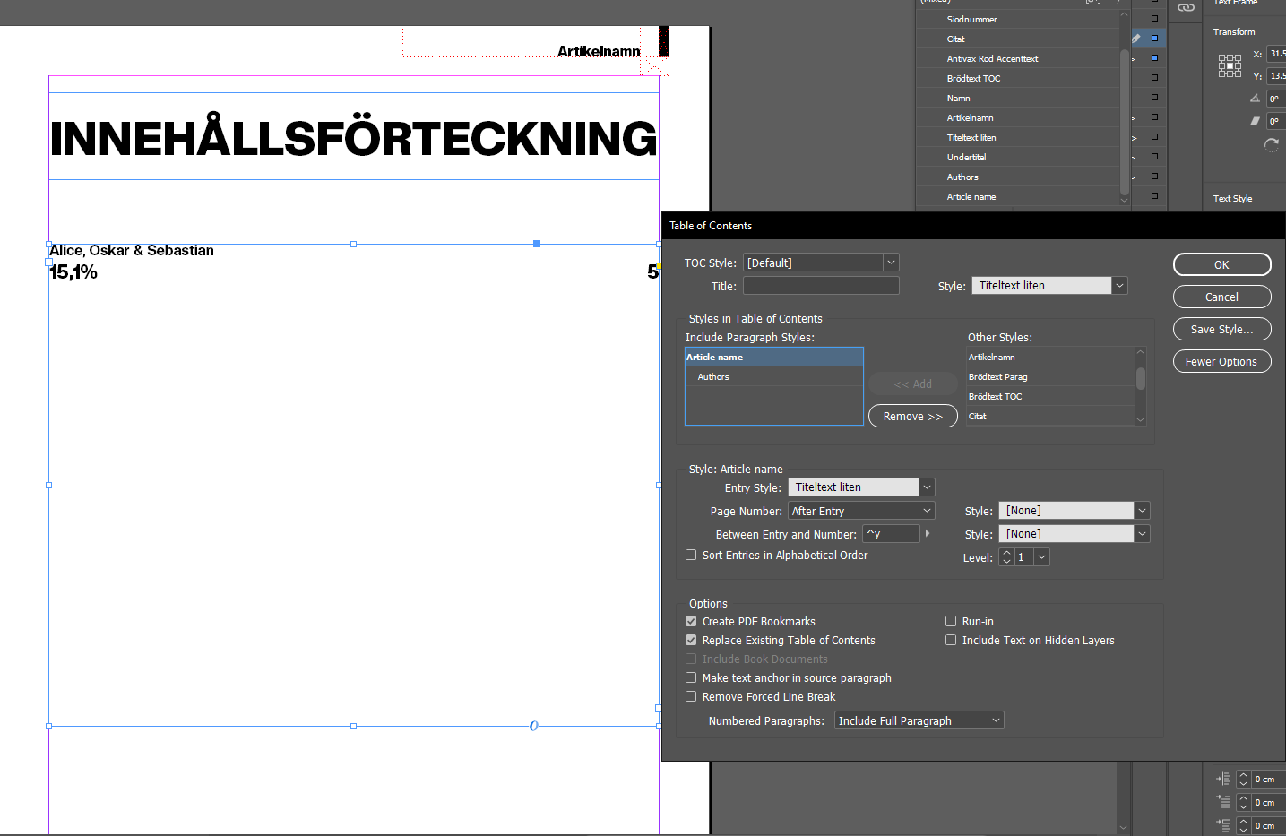Click the left indent icon near spacing fields
This screenshot has width=1286, height=836.
coord(1223,779)
